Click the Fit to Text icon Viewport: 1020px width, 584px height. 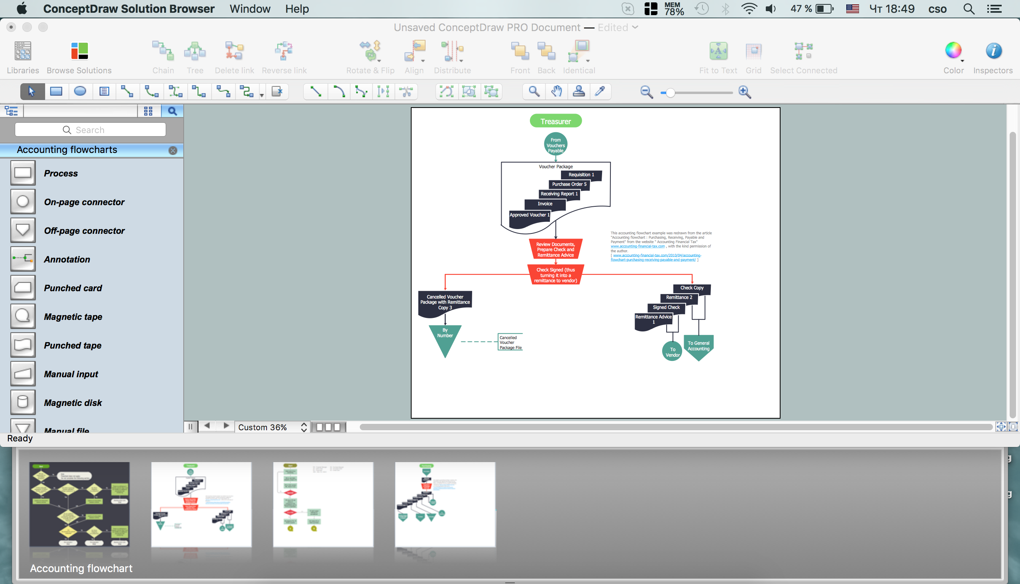(718, 51)
